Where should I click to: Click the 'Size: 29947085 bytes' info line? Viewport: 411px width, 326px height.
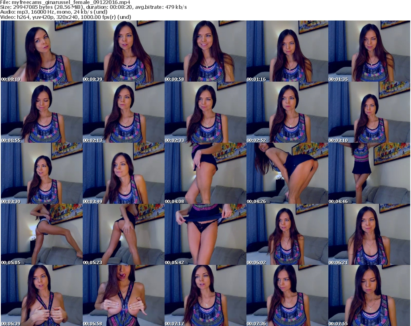(x=93, y=7)
